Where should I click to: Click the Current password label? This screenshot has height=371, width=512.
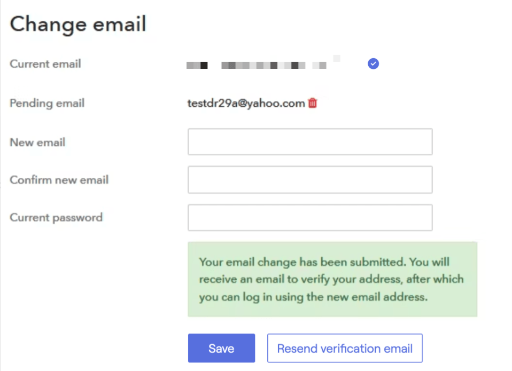pos(56,218)
